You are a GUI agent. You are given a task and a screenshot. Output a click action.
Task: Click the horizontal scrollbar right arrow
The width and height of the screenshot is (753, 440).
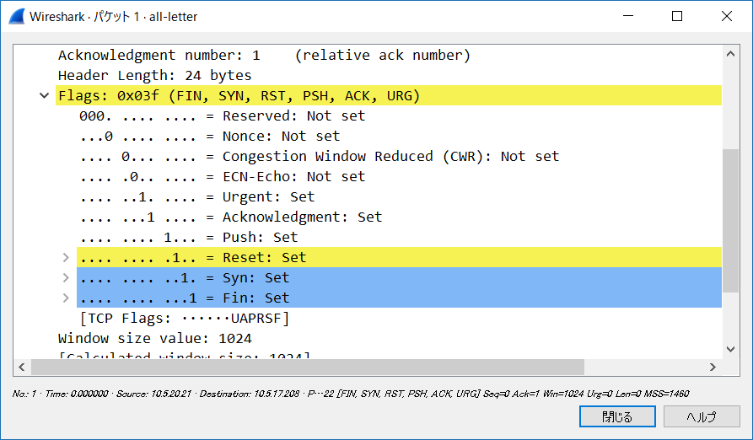tap(713, 367)
